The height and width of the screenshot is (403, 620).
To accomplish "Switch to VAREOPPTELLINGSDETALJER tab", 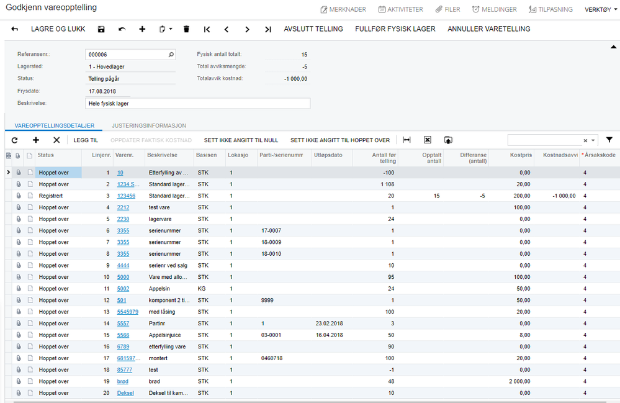I will pos(55,125).
